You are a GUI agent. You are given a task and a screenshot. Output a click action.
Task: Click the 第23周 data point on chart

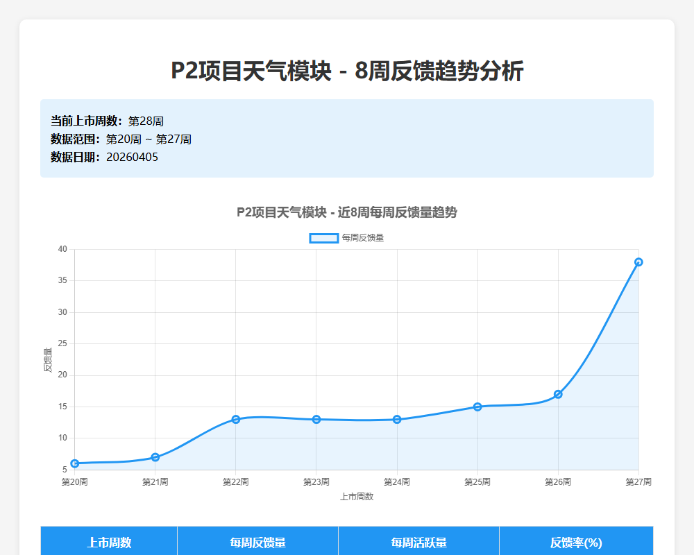(316, 419)
